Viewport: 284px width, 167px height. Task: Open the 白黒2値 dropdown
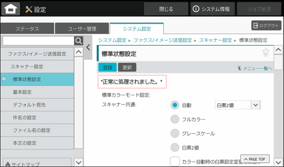tap(238, 105)
